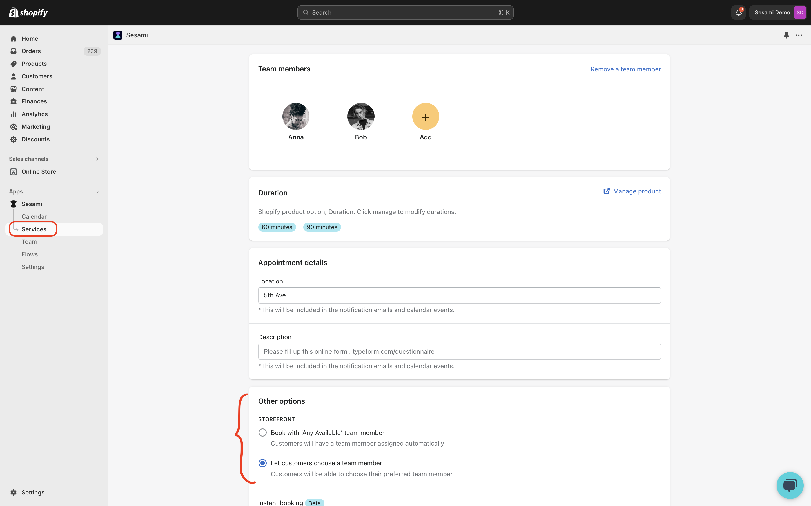Click the Location field showing '5th Ave.'
Viewport: 811px width, 506px height.
(x=458, y=295)
